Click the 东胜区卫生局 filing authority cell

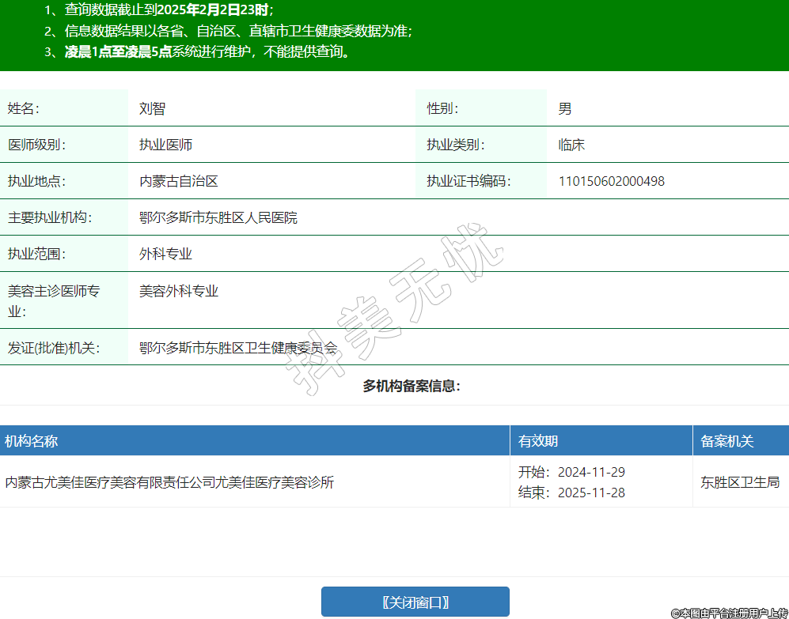click(x=739, y=481)
